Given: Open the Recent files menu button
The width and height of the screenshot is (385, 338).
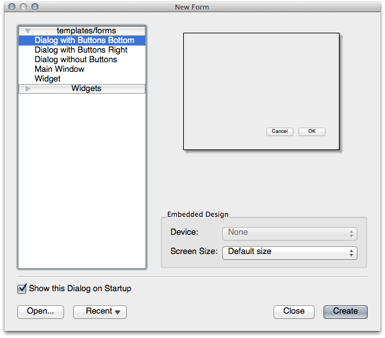Looking at the screenshot, I should coord(99,312).
